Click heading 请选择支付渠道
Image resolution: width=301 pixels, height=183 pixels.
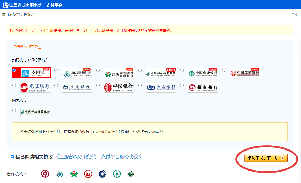click(x=27, y=47)
